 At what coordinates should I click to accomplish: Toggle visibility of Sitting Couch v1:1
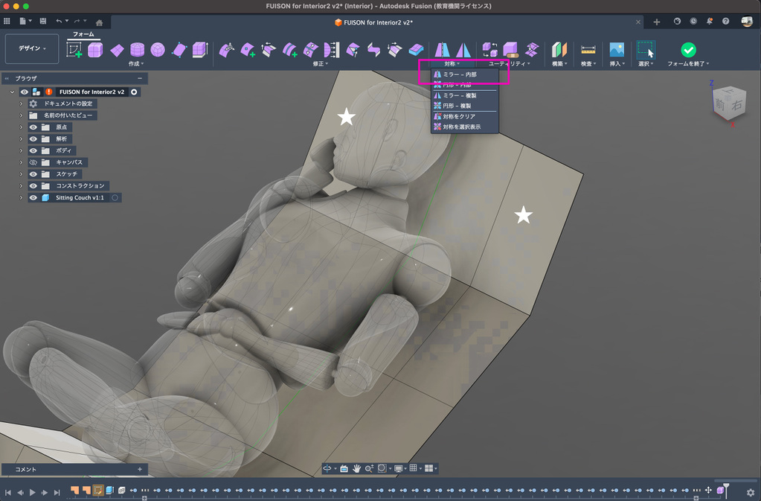point(33,198)
